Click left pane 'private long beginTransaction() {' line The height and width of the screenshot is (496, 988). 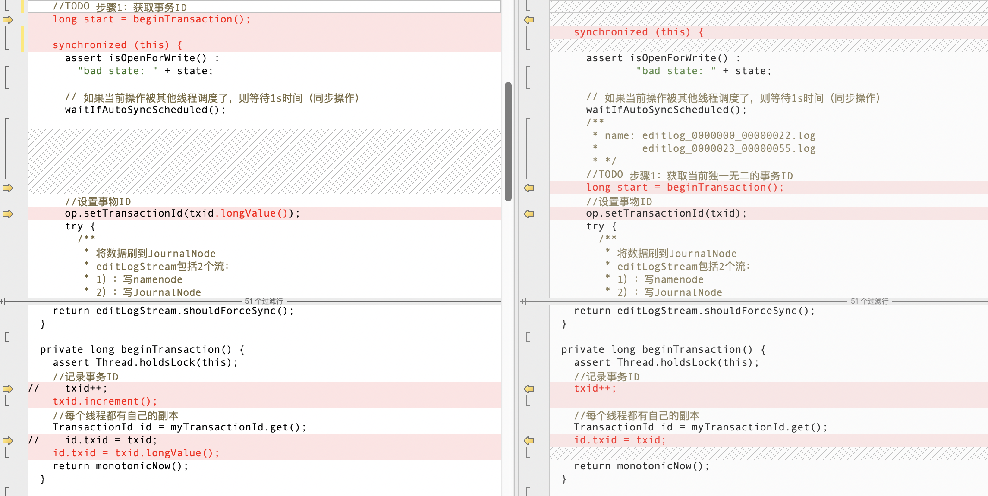(142, 349)
